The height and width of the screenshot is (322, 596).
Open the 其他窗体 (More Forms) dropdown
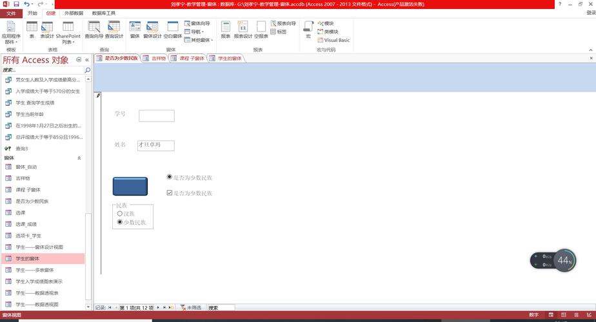201,40
